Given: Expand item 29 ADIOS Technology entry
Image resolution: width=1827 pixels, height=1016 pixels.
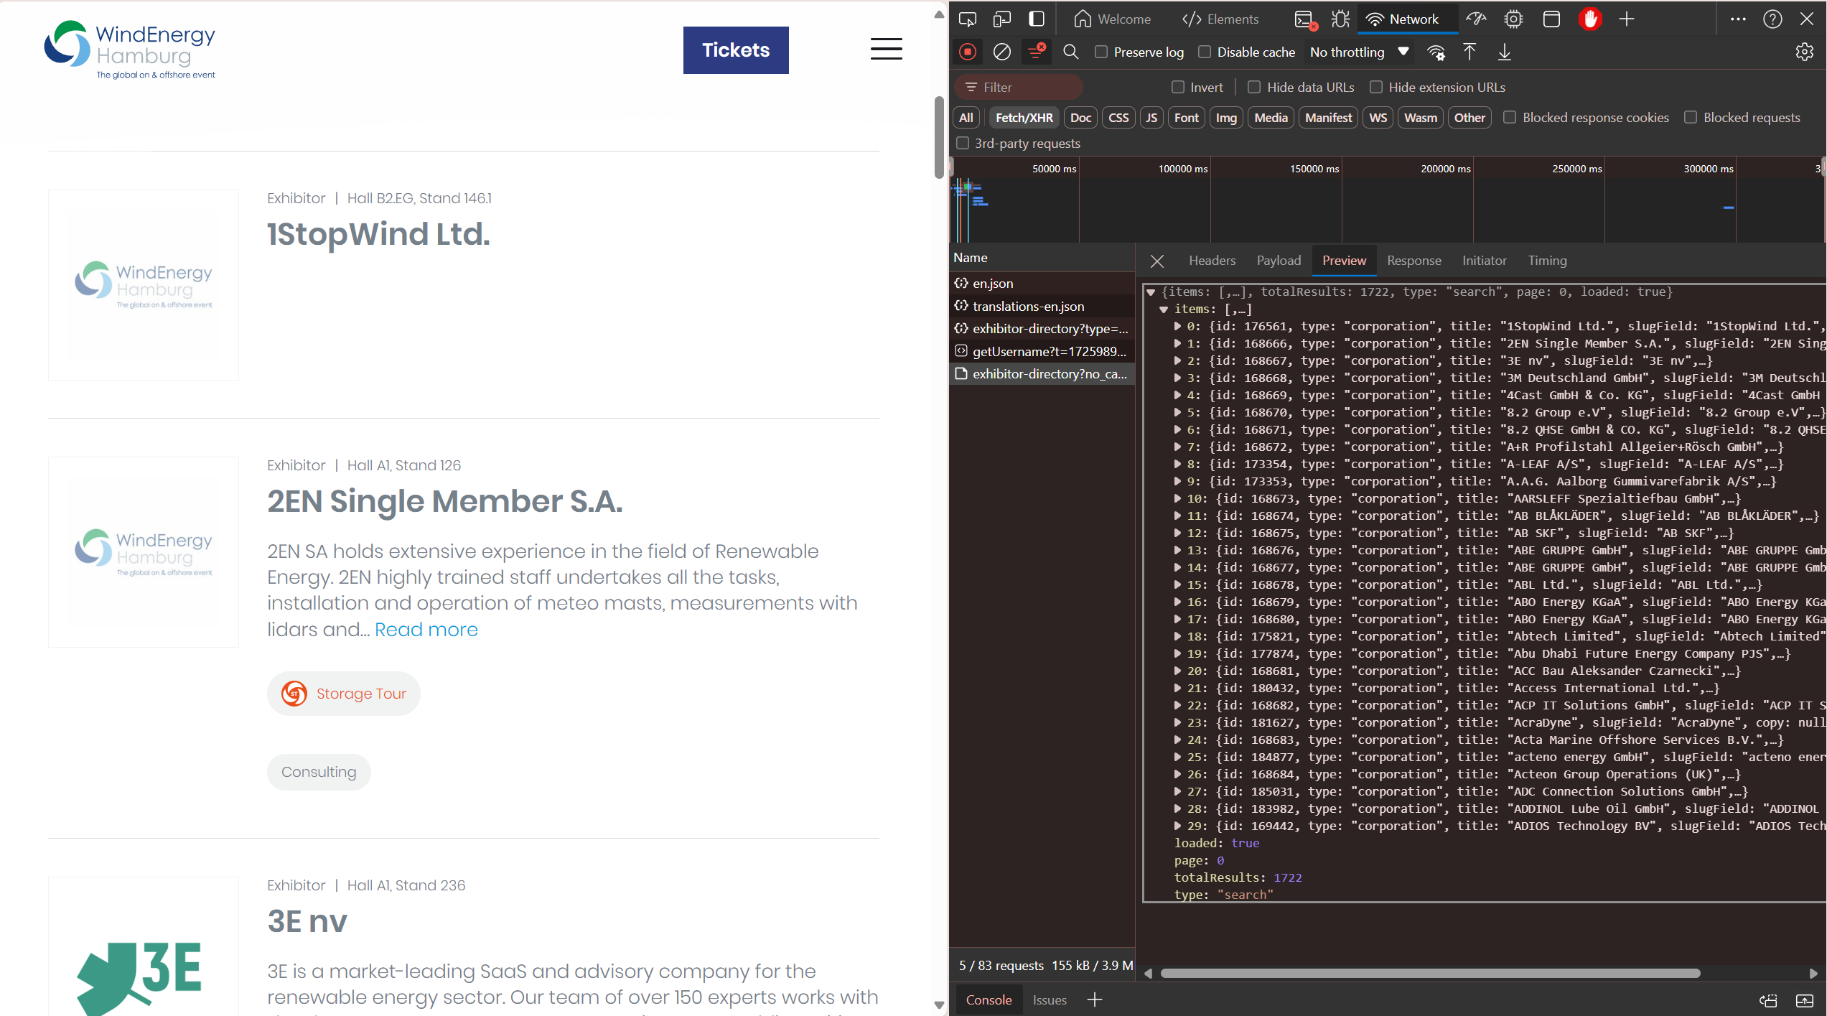Looking at the screenshot, I should click(x=1177, y=826).
